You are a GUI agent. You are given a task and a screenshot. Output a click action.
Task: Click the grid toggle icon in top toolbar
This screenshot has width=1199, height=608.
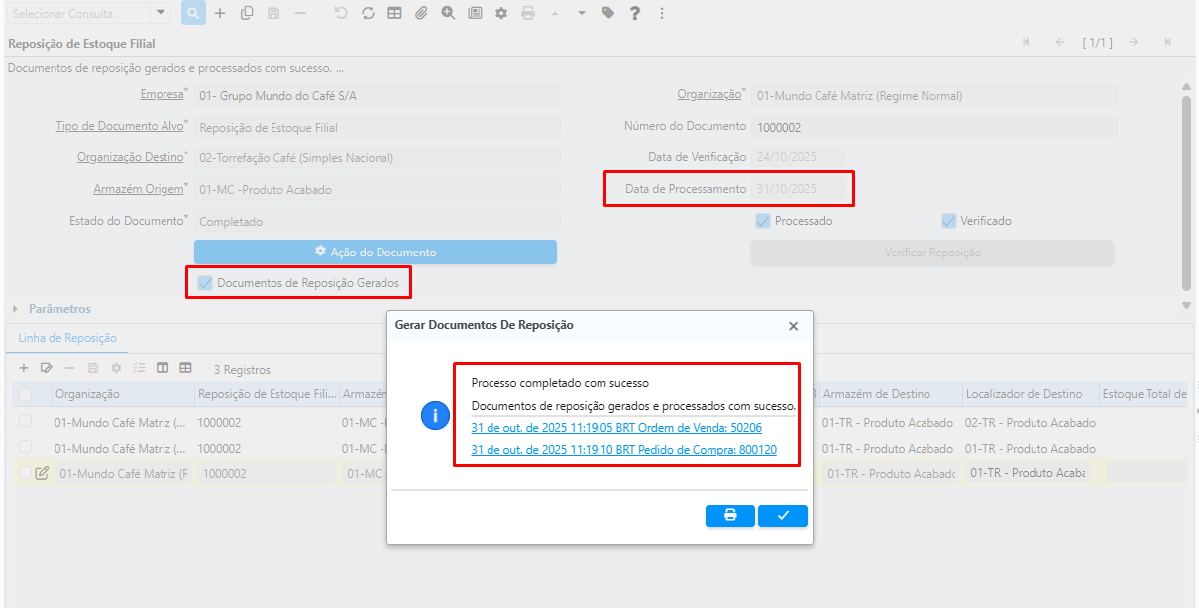pos(394,13)
